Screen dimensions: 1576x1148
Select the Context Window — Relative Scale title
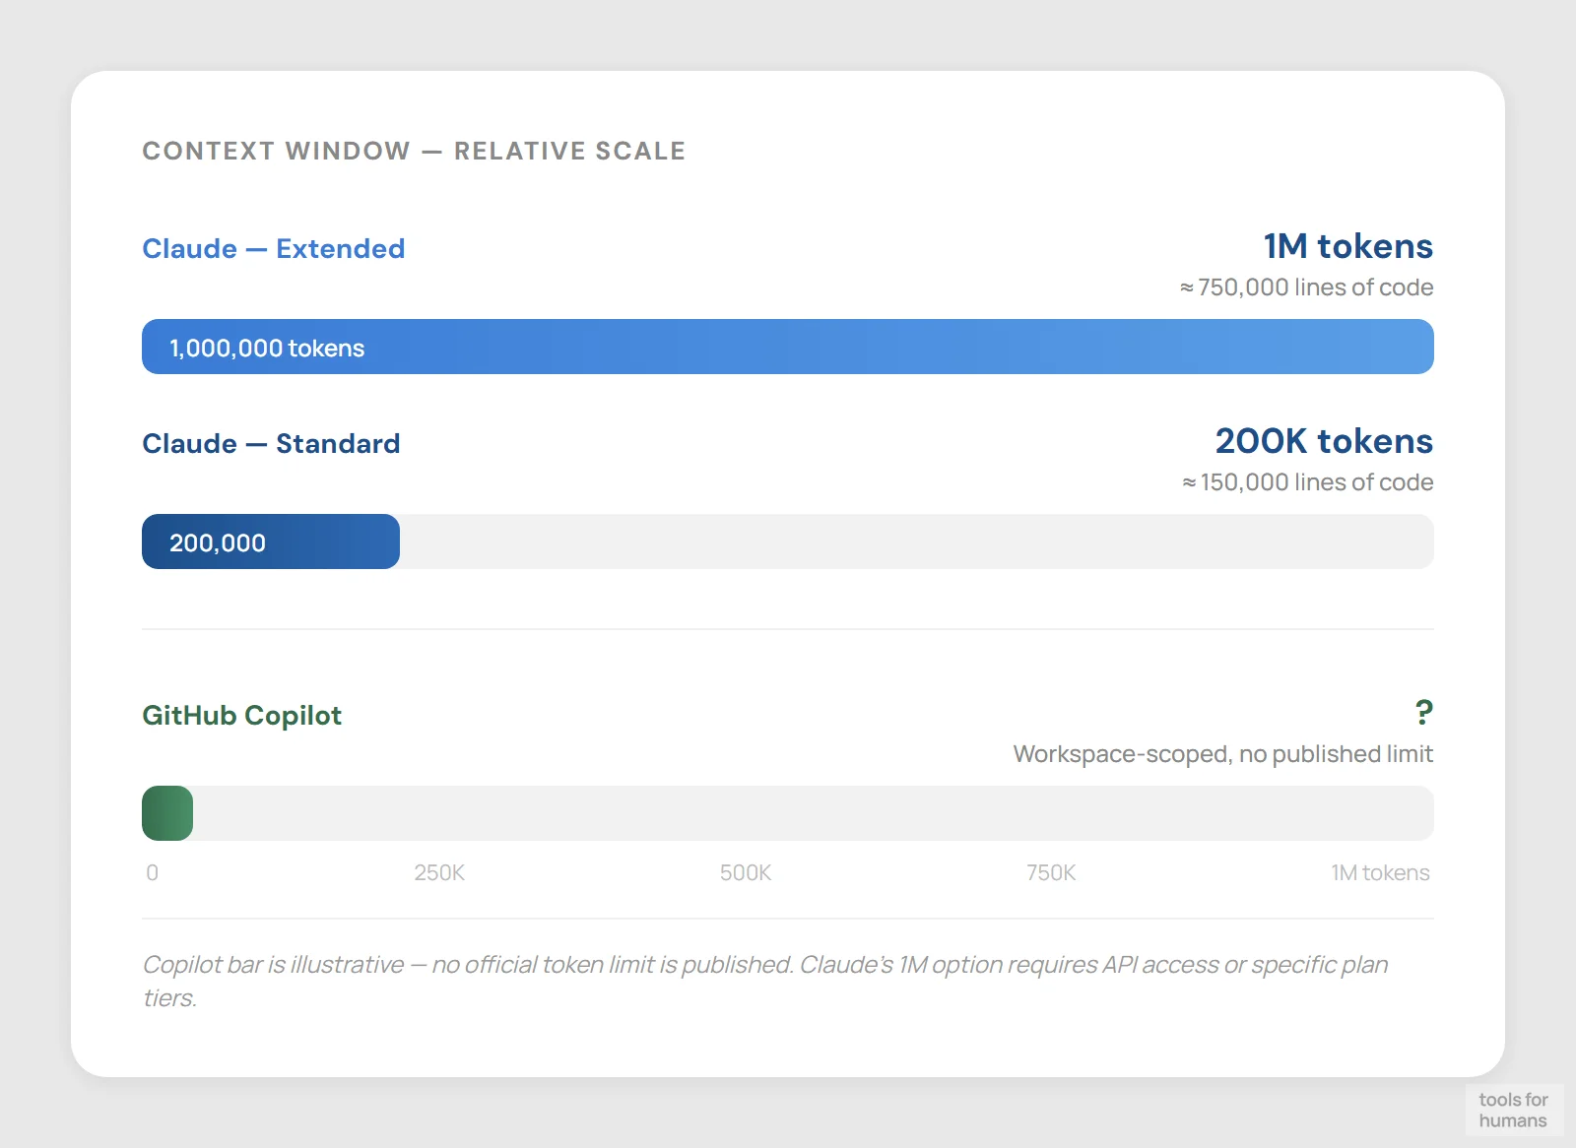pyautogui.click(x=414, y=151)
